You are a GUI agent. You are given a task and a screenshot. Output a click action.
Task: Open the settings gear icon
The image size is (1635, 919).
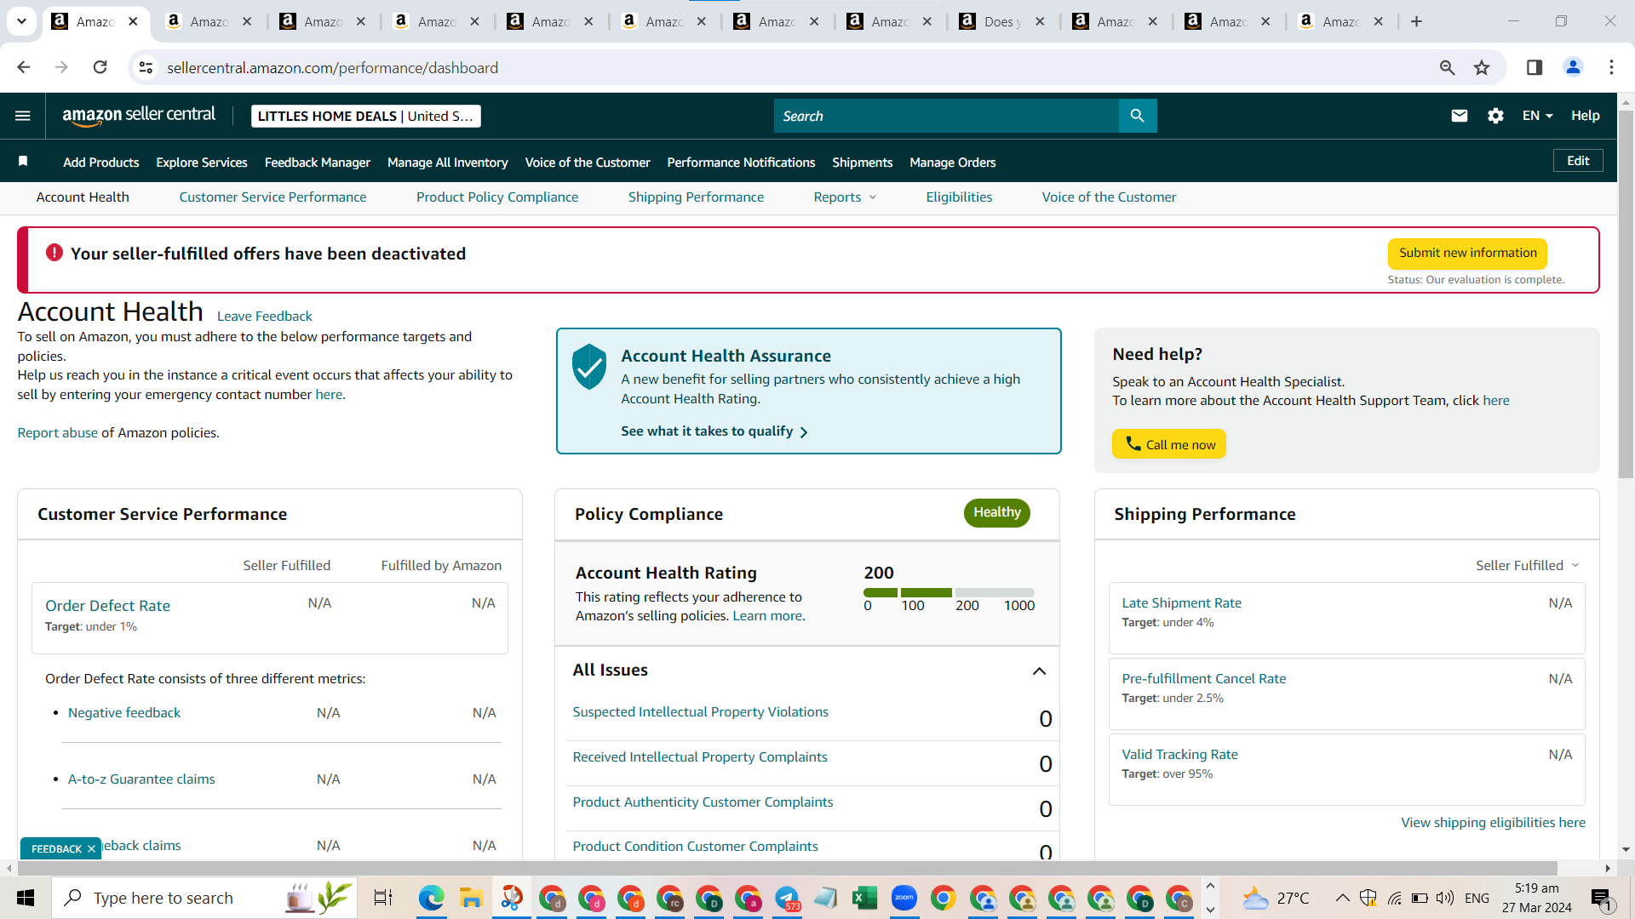[x=1495, y=116]
